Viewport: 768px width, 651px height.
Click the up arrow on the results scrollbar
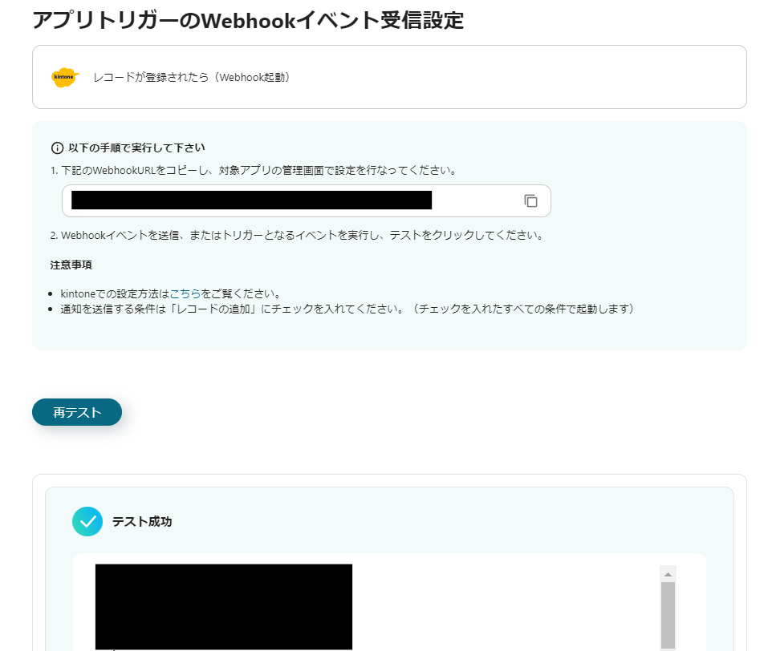[x=666, y=572]
